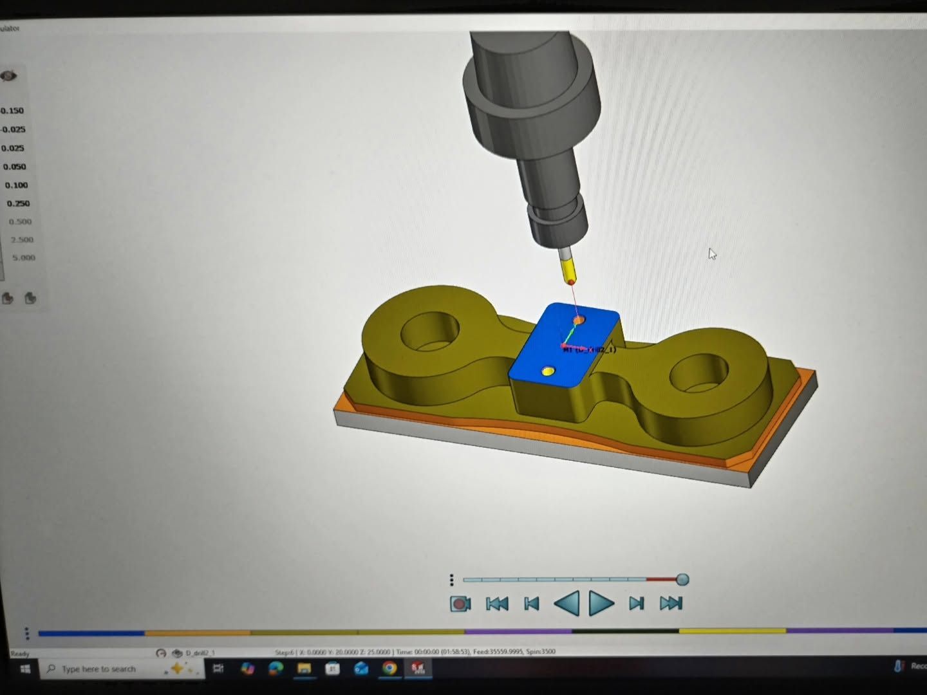Click the -0.025 deviation scale value
The width and height of the screenshot is (927, 695).
click(x=13, y=129)
